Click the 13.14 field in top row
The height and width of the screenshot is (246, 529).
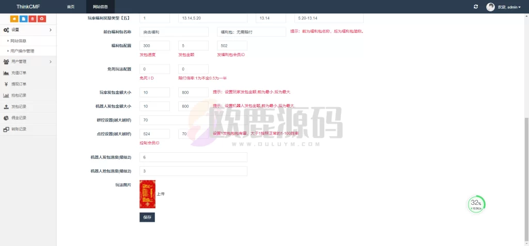click(271, 18)
